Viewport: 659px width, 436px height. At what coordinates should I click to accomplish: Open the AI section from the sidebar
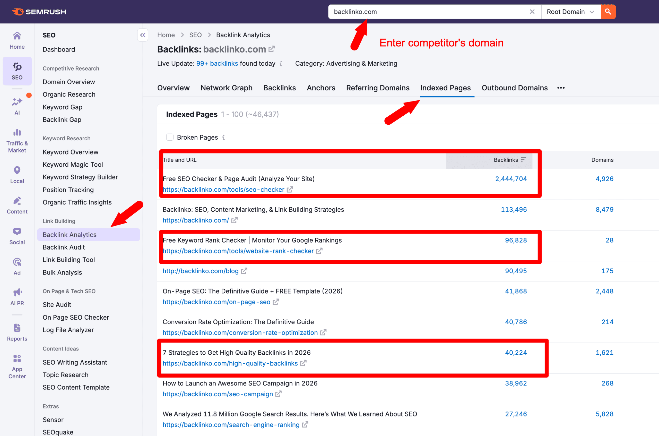[17, 106]
